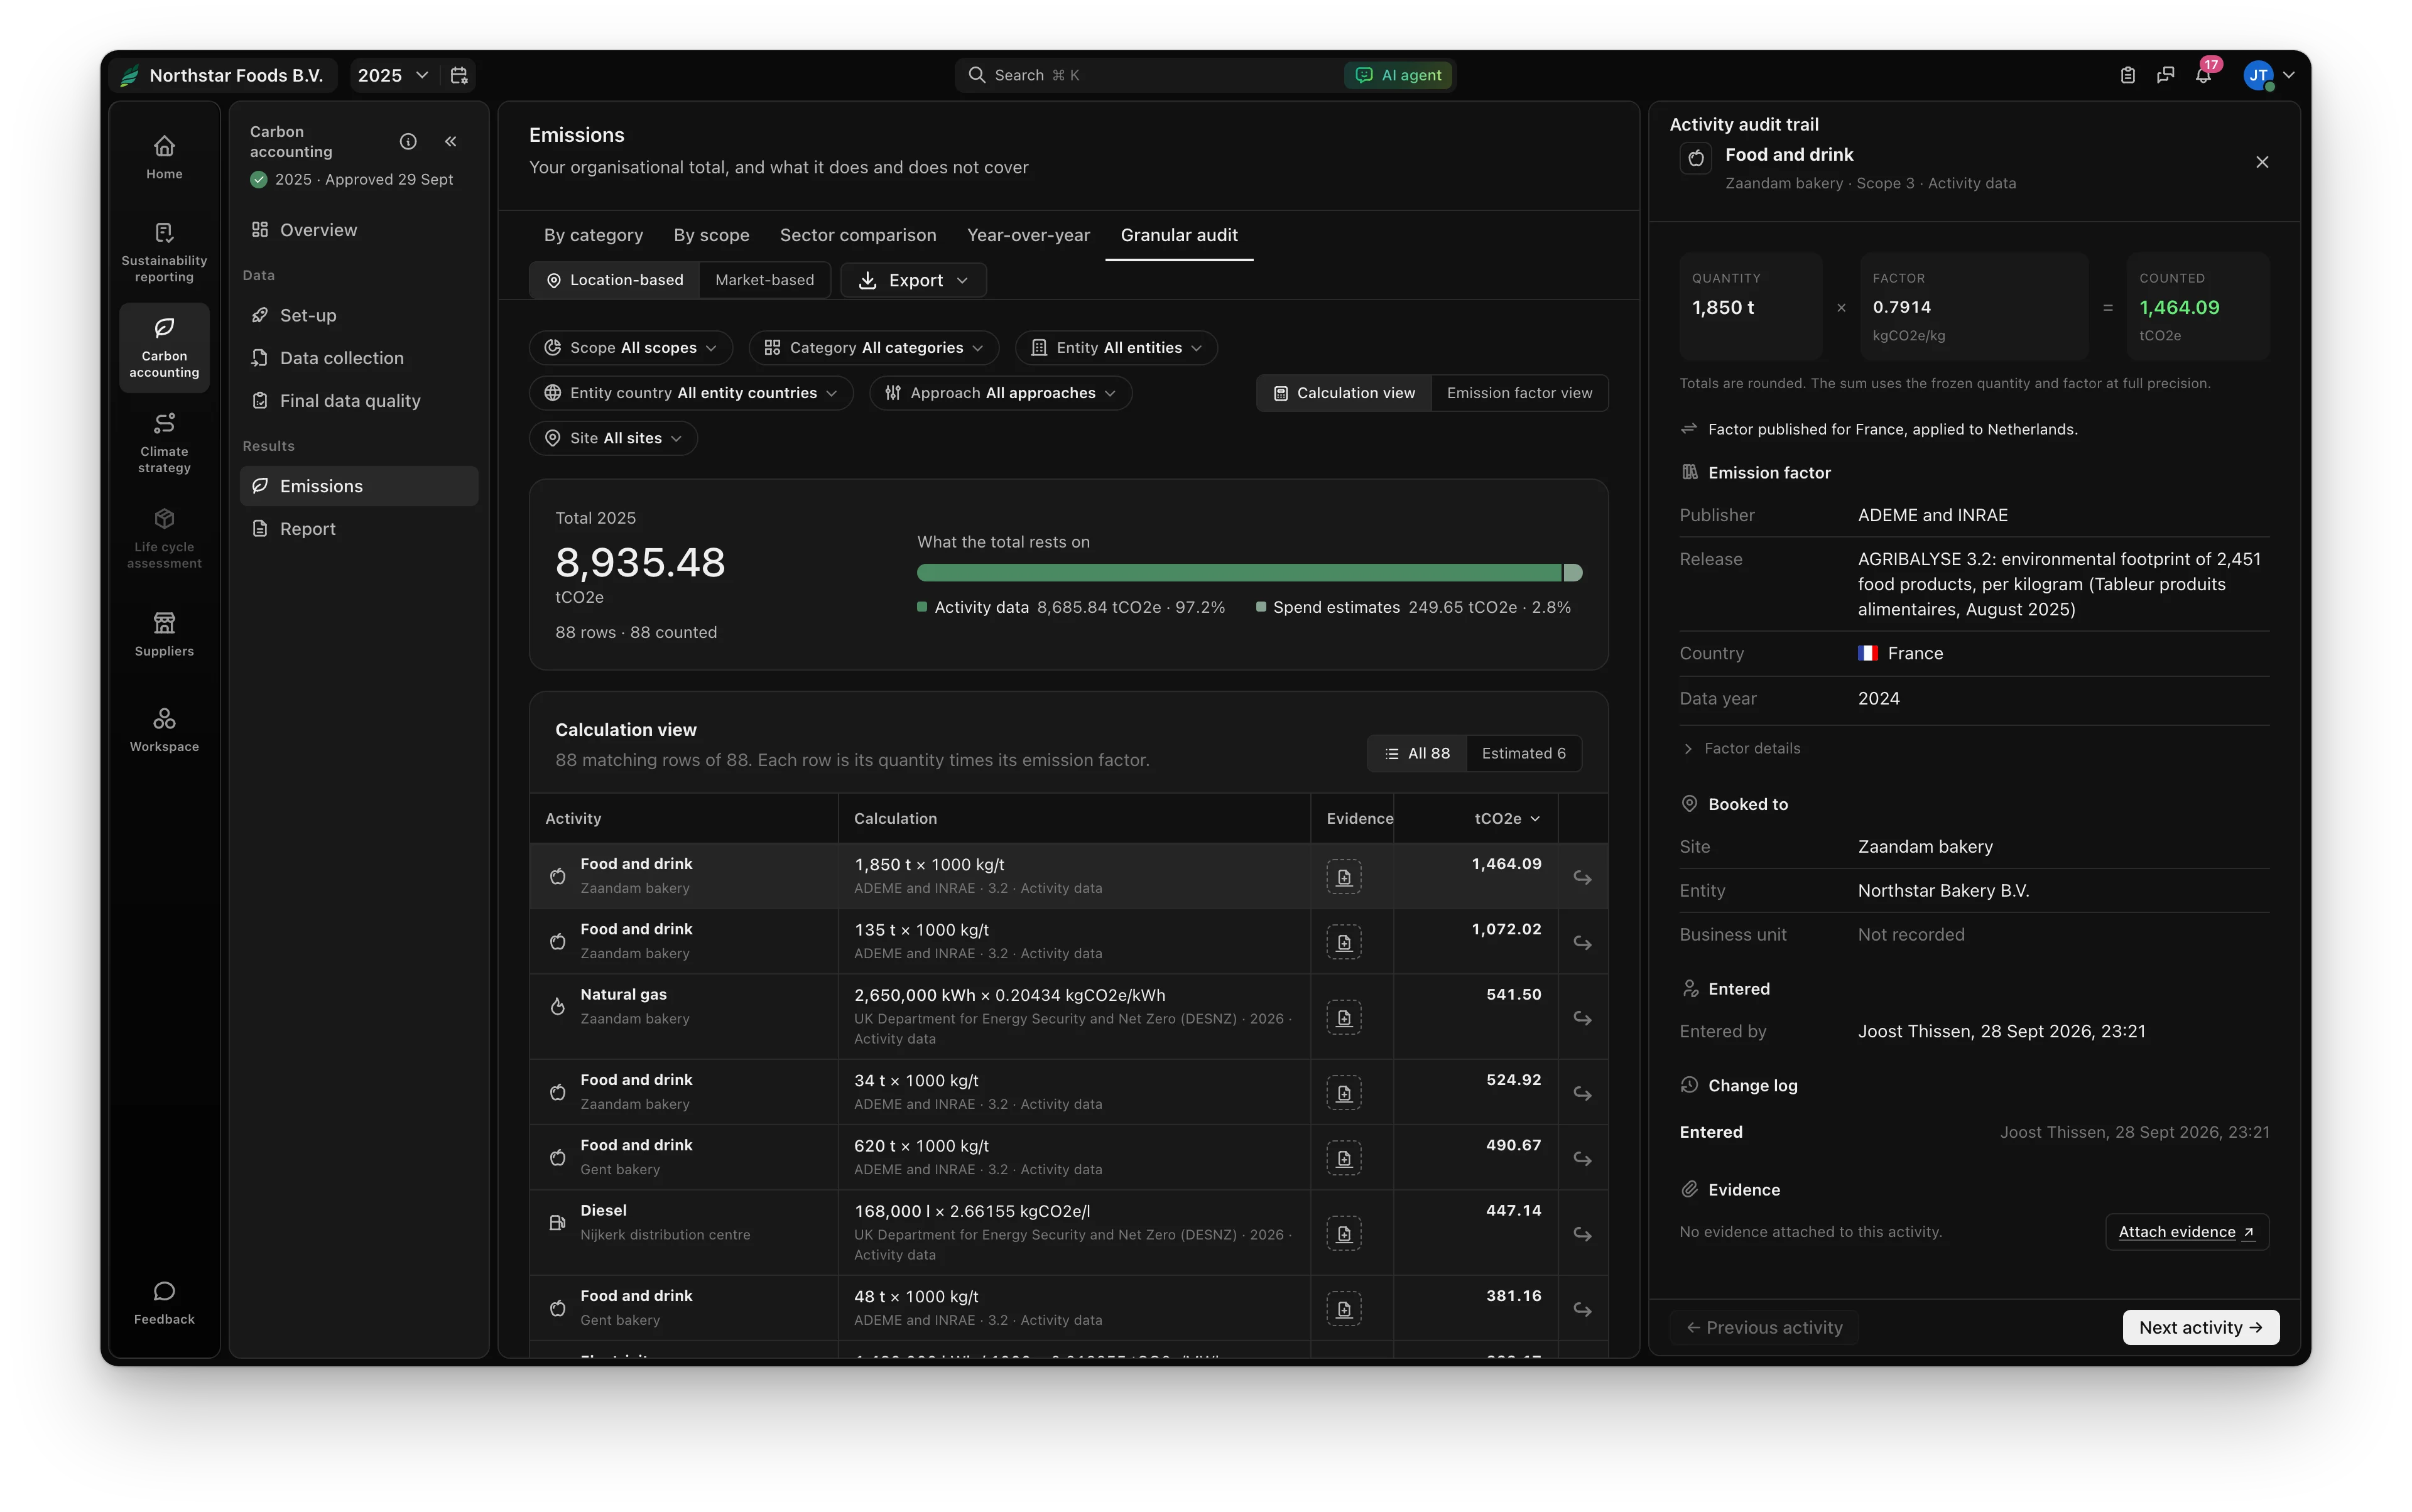
Task: Click Attach evidence link
Action: tap(2186, 1232)
